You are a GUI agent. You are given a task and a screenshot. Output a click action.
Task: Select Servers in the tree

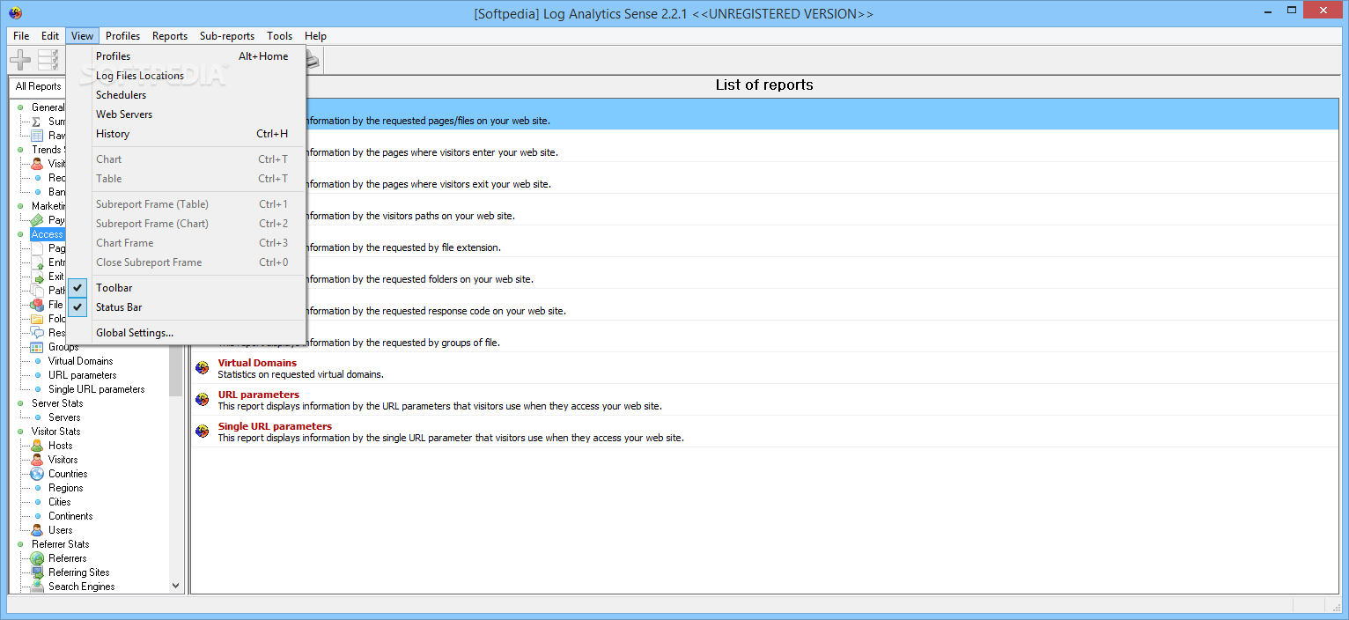click(x=64, y=417)
